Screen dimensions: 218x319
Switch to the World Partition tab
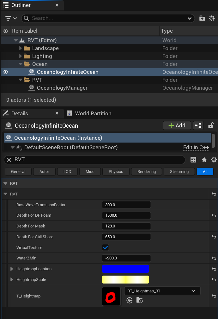(x=89, y=113)
